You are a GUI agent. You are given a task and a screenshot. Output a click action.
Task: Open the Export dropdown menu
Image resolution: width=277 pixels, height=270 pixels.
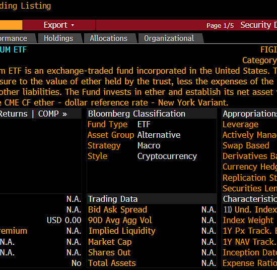pyautogui.click(x=59, y=25)
